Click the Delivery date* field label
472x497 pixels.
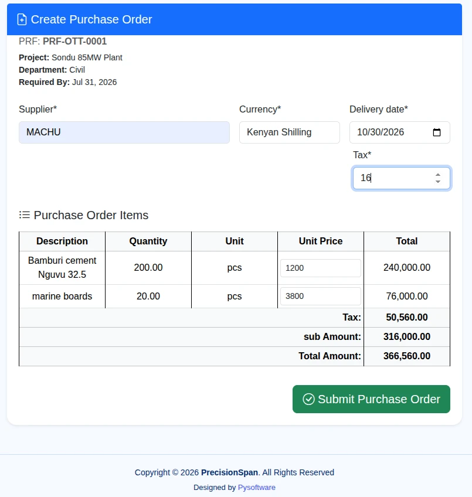379,110
